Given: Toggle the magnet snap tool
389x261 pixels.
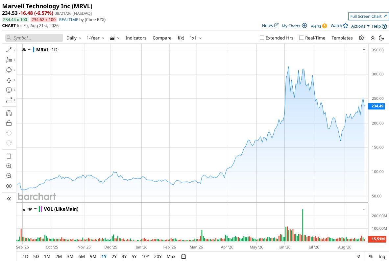Looking at the screenshot, I should [x=9, y=113].
